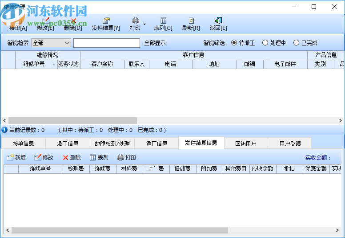Click the 邮编 column header
The height and width of the screenshot is (238, 345).
(x=250, y=64)
